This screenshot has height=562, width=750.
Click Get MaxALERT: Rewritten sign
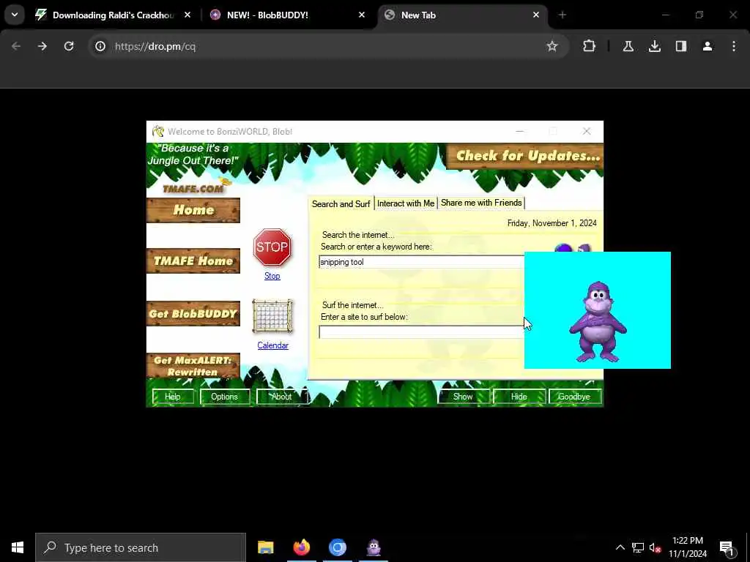click(x=193, y=366)
